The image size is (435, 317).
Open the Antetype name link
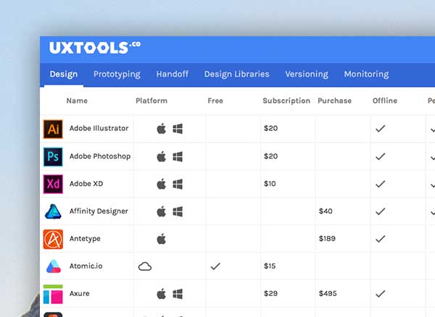[85, 239]
